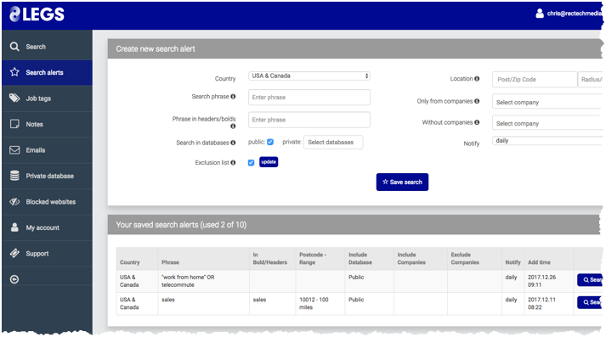606x337 pixels.
Task: Click the update button for Exclusion list
Action: [269, 162]
